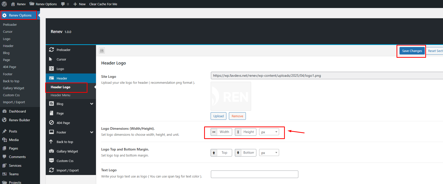Click the Import / Export icon in options panel
This screenshot has height=184, width=443.
tap(51, 170)
